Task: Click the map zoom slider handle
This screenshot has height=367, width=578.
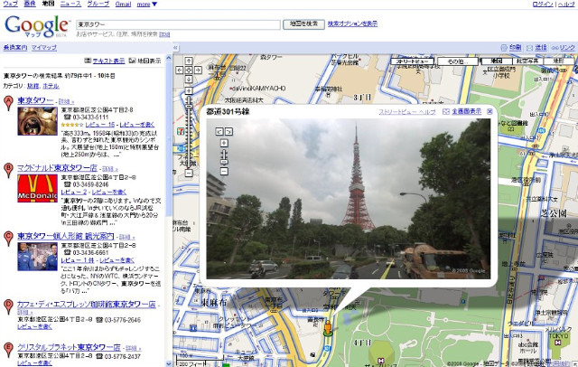Action: point(189,107)
